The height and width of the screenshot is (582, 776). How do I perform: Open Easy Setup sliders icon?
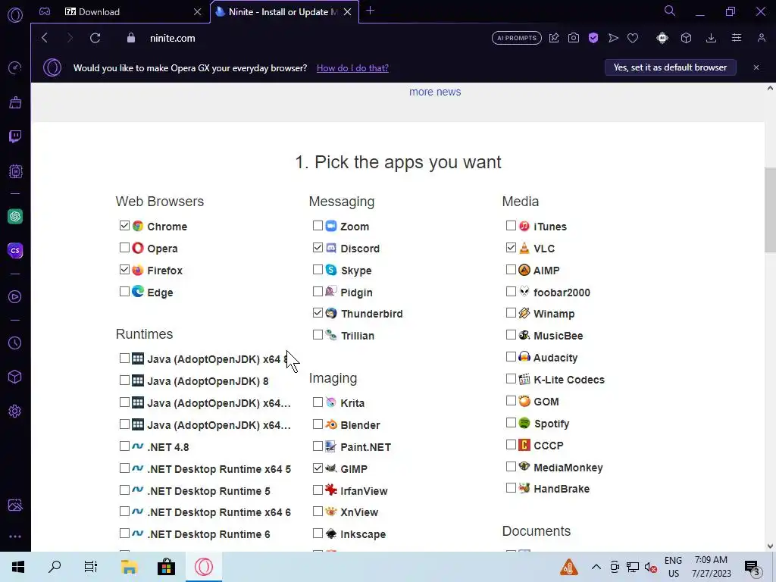coord(737,38)
